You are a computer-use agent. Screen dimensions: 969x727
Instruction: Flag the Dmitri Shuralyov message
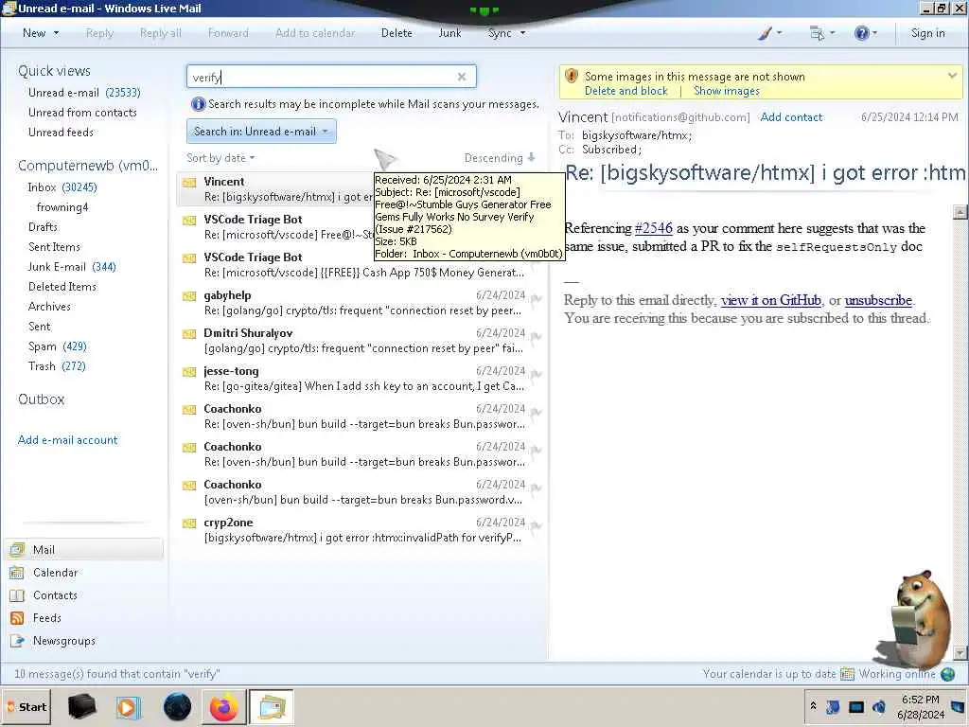pyautogui.click(x=536, y=337)
